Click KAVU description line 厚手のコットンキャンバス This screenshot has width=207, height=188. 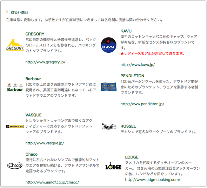click(159, 37)
